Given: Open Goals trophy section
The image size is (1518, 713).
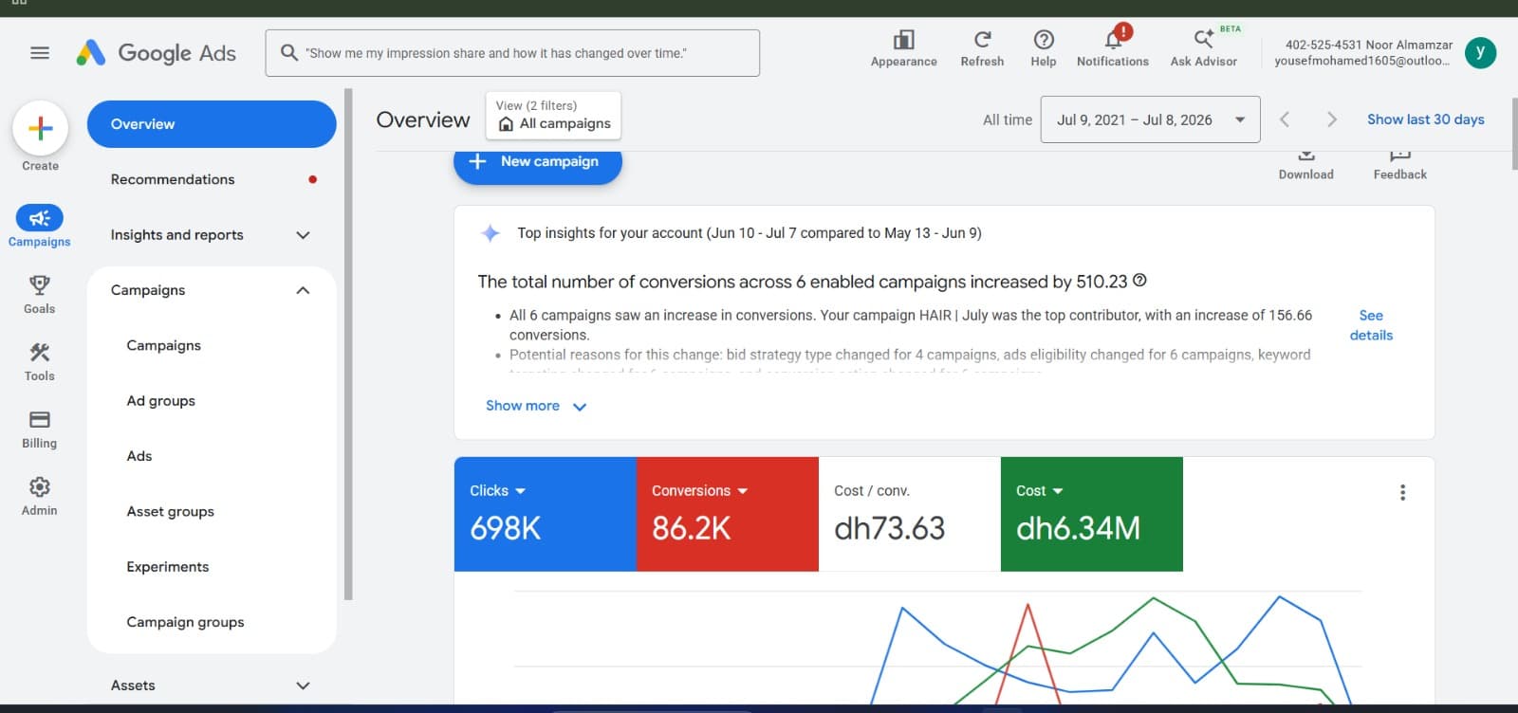Looking at the screenshot, I should click(x=39, y=294).
